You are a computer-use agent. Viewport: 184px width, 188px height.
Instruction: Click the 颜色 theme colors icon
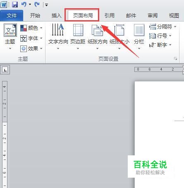24,28
